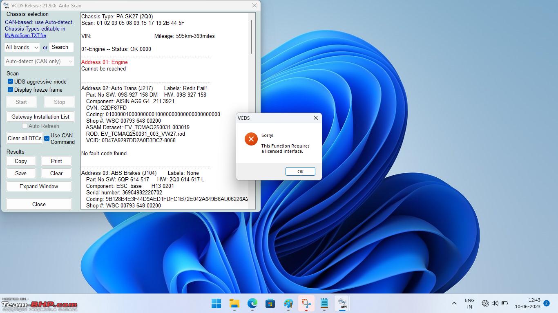Close the VCDS Auto-Scan window
The height and width of the screenshot is (313, 558).
(254, 6)
